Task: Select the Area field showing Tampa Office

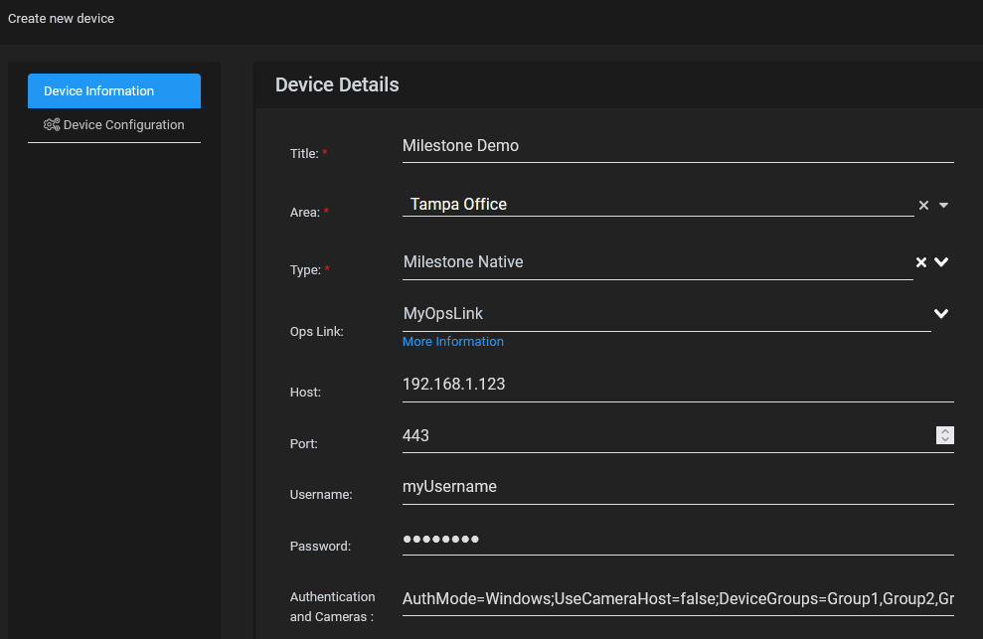Action: (658, 205)
